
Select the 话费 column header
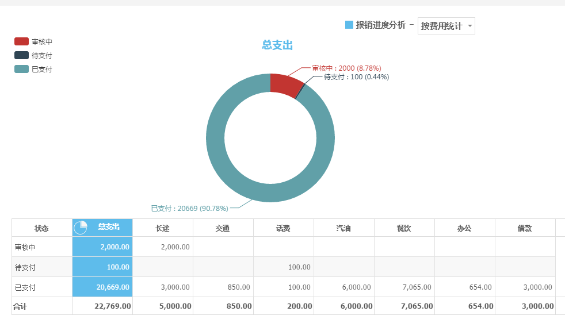click(x=283, y=228)
